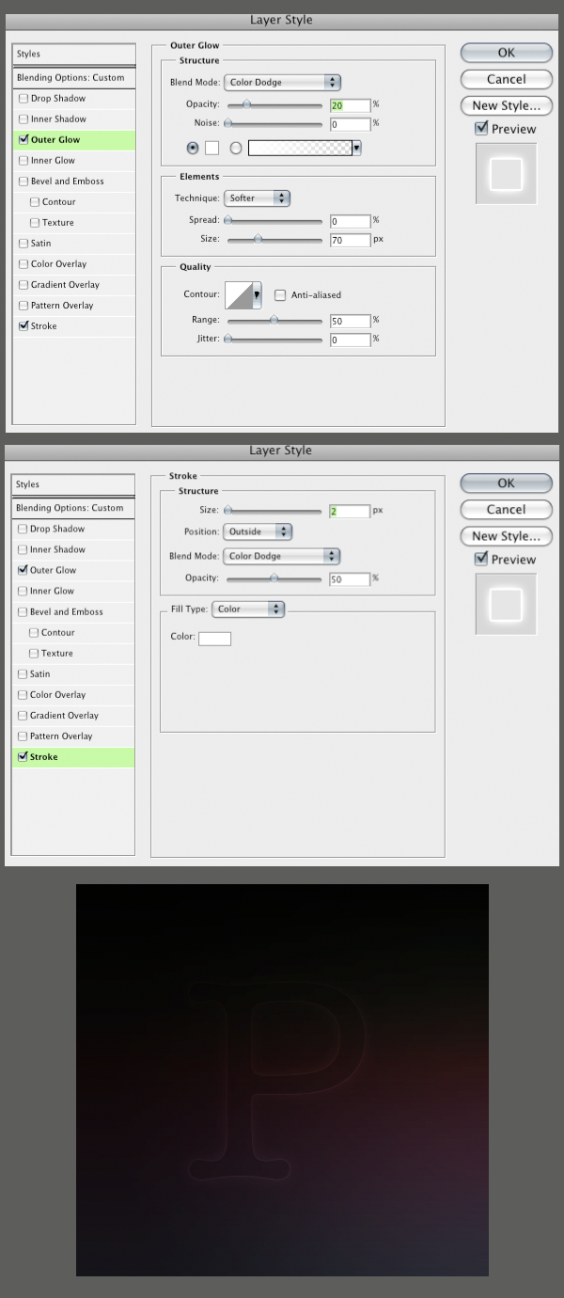
Task: Toggle Preview checkbox in Stroke dialog
Action: pos(481,560)
